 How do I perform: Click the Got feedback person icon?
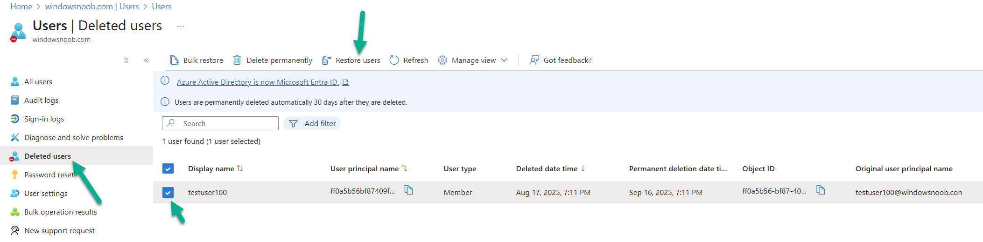pyautogui.click(x=534, y=60)
